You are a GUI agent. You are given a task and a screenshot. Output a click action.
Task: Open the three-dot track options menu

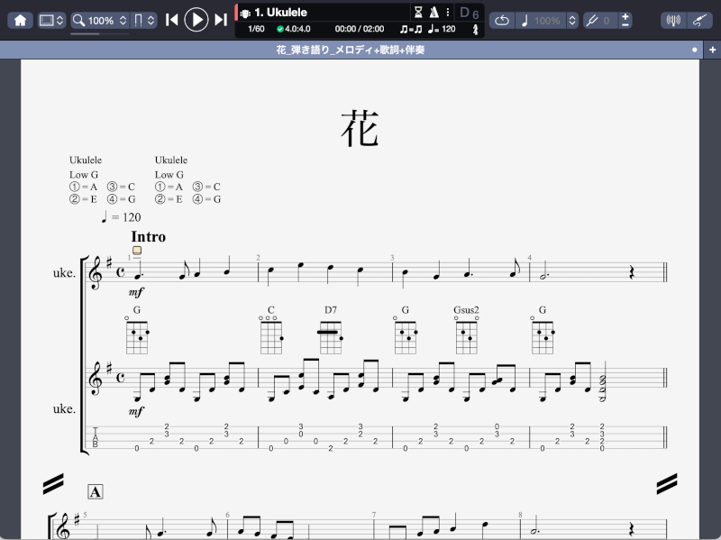tap(447, 13)
